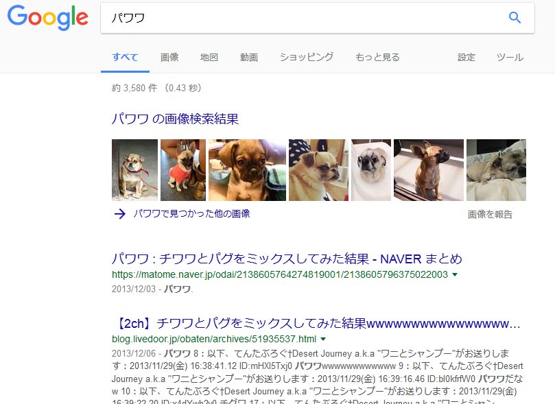Click the 約 3,580 件 result count text

pos(134,88)
